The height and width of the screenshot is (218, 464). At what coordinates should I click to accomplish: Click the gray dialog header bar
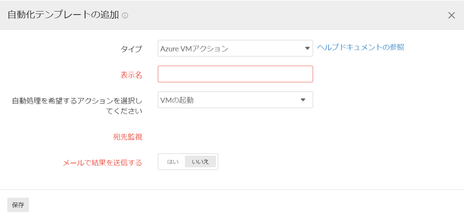pyautogui.click(x=292, y=15)
